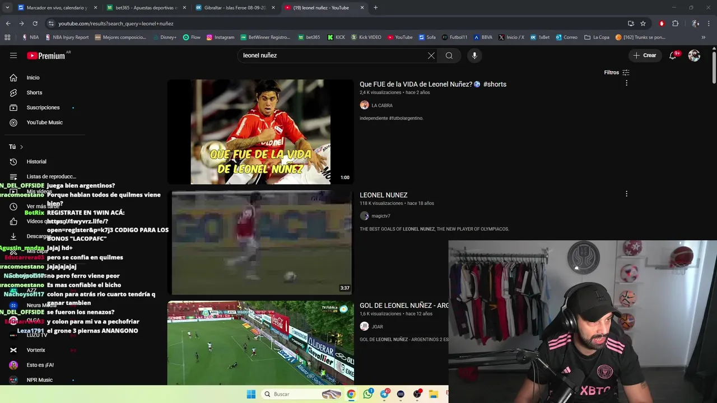The height and width of the screenshot is (403, 717).
Task: Switch to the bet365 Apuestas deportivas tab
Action: [146, 8]
